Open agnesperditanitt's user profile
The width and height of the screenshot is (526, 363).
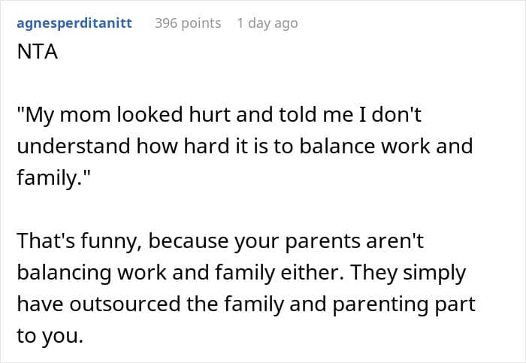(74, 24)
